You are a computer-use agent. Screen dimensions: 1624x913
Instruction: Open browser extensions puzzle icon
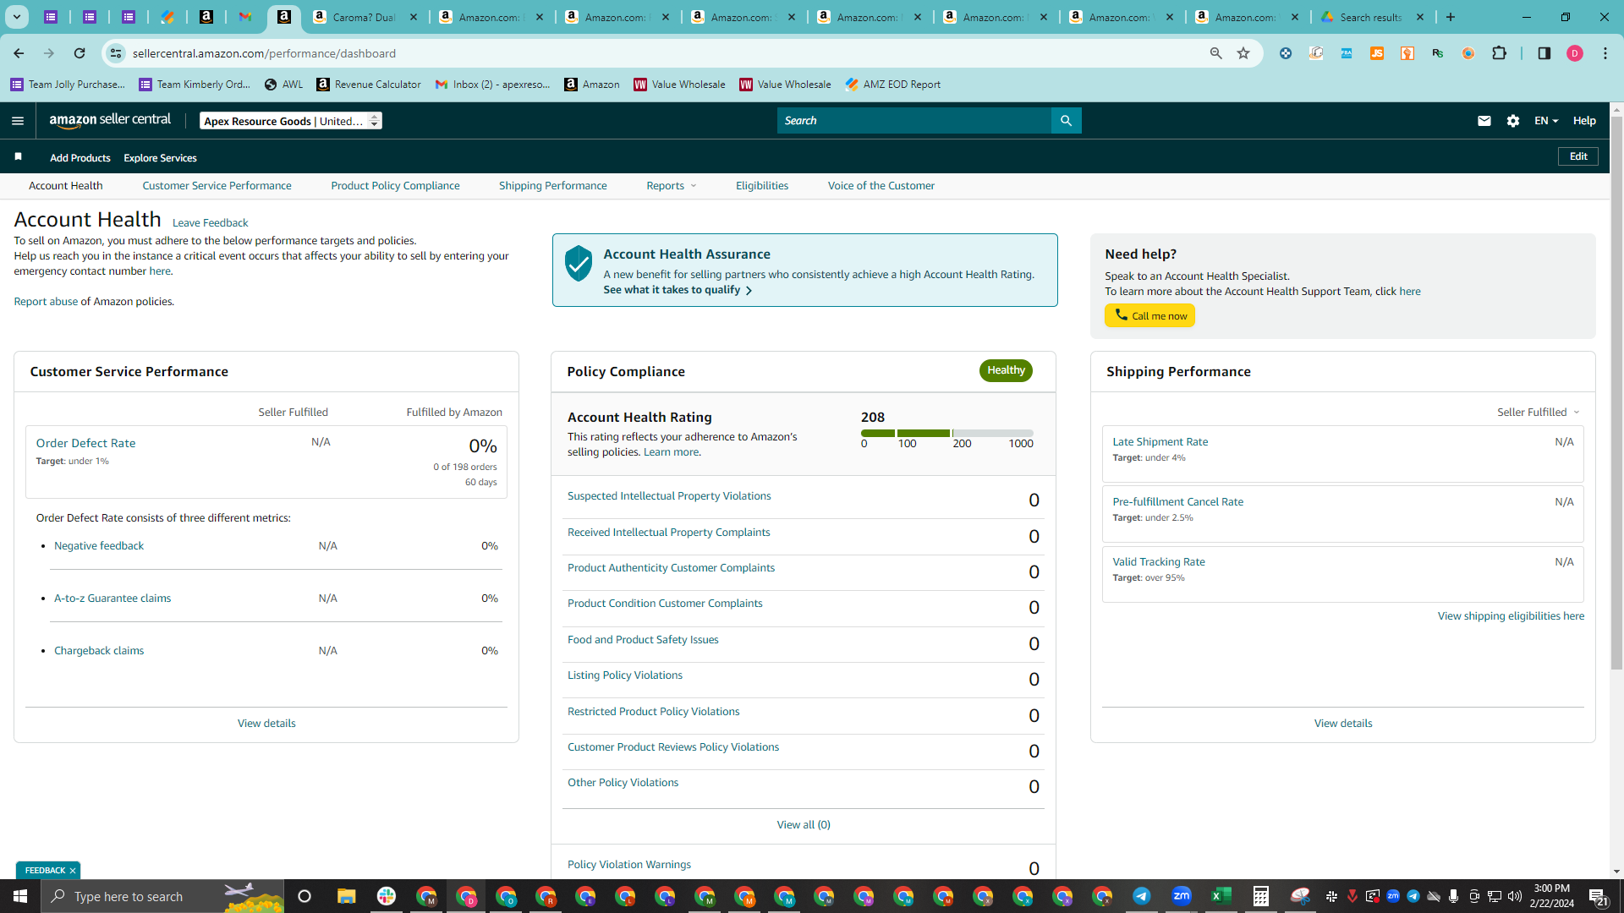(x=1499, y=53)
